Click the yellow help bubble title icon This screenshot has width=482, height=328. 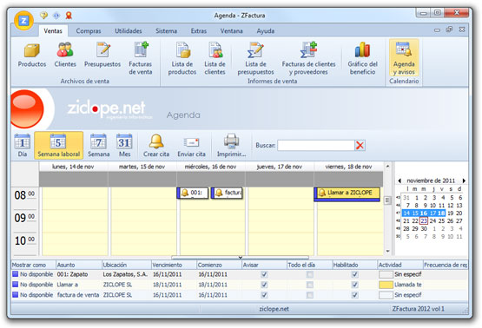44,15
